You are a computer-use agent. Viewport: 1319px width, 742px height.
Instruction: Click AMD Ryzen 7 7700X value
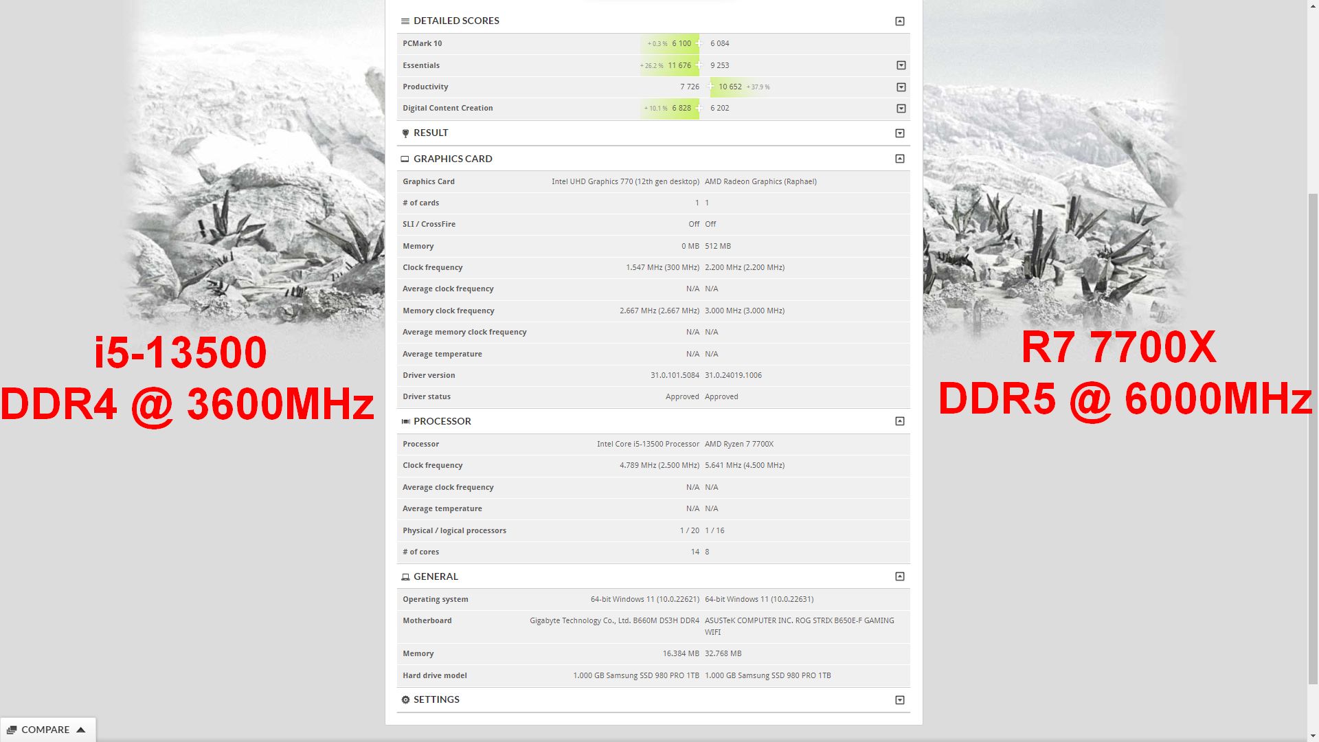739,444
